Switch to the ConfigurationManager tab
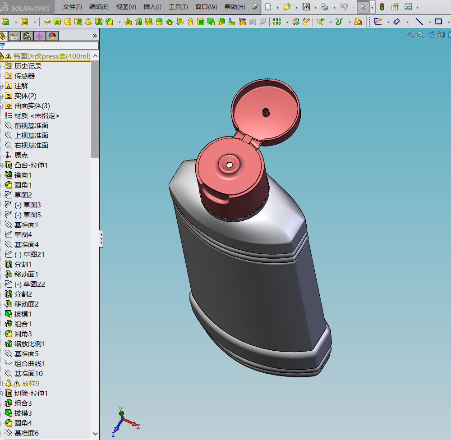 tap(27, 36)
